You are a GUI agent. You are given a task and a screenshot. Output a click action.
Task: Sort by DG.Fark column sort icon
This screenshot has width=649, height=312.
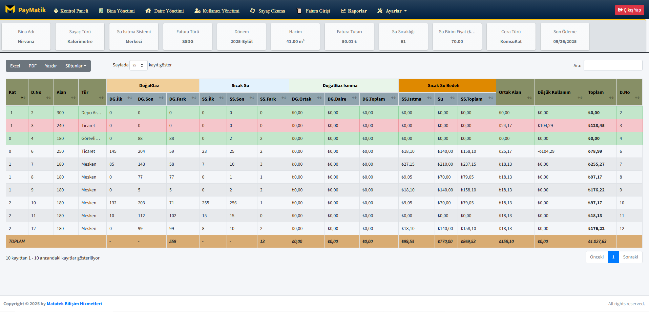pos(194,98)
